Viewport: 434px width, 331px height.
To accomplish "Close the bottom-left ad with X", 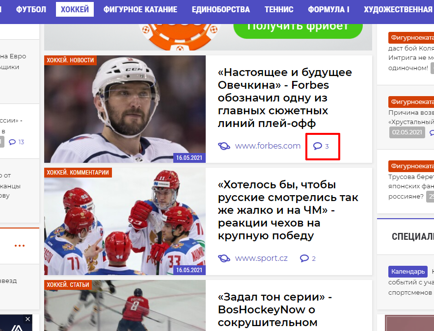I will pyautogui.click(x=27, y=319).
